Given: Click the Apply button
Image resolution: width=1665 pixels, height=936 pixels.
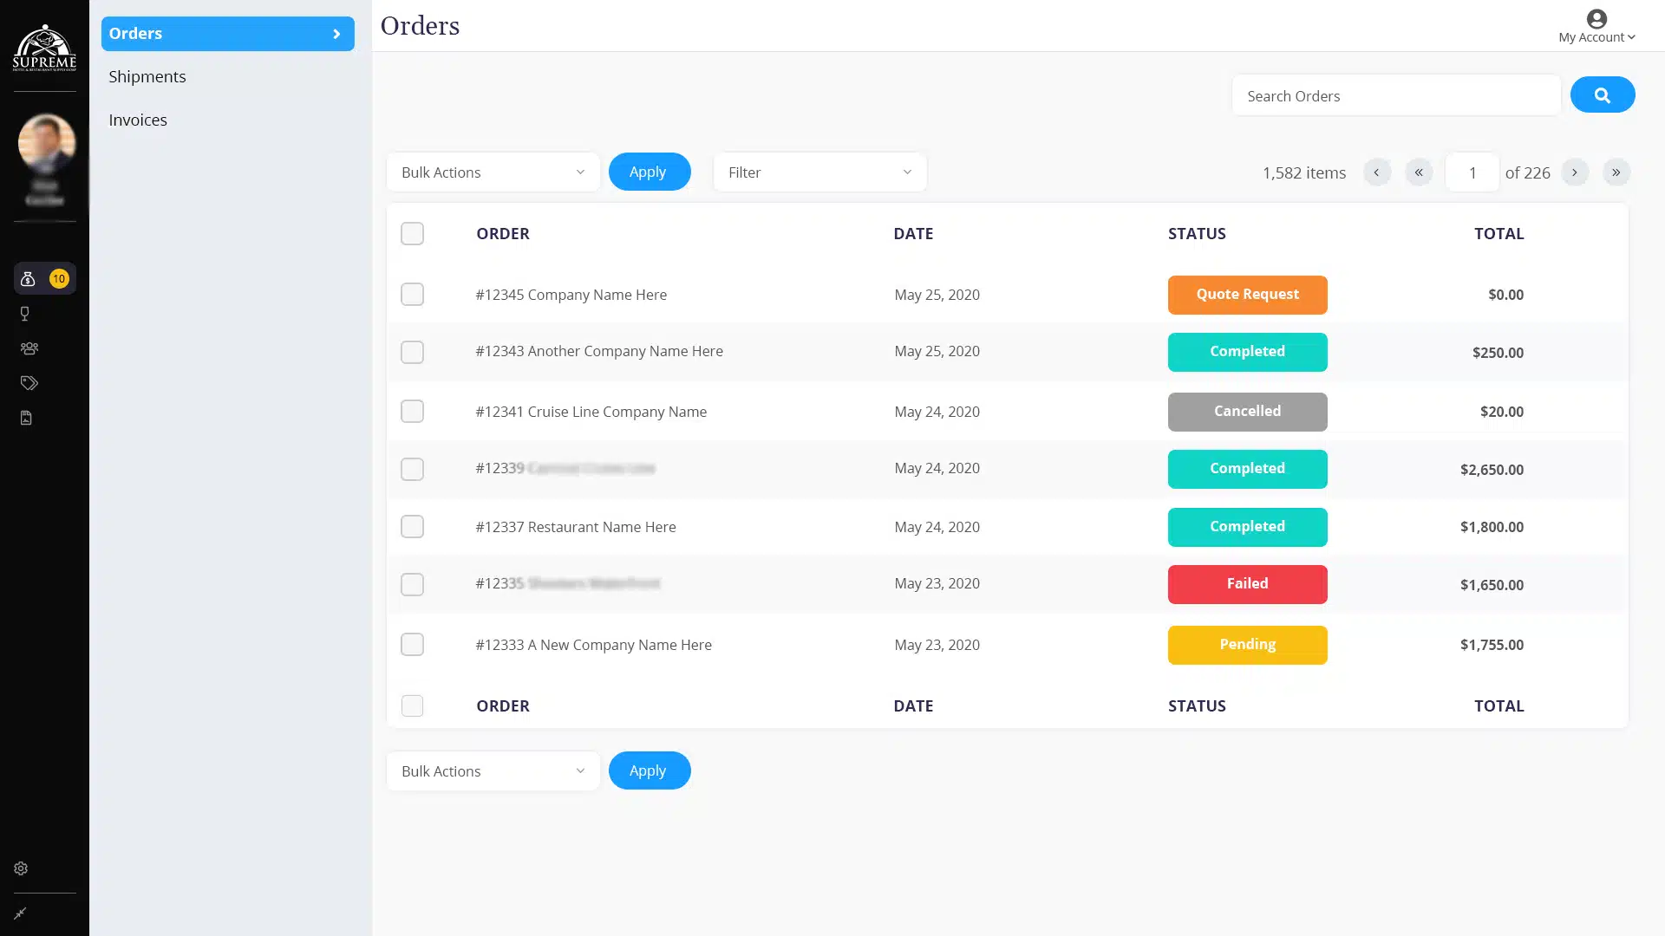Looking at the screenshot, I should (649, 172).
